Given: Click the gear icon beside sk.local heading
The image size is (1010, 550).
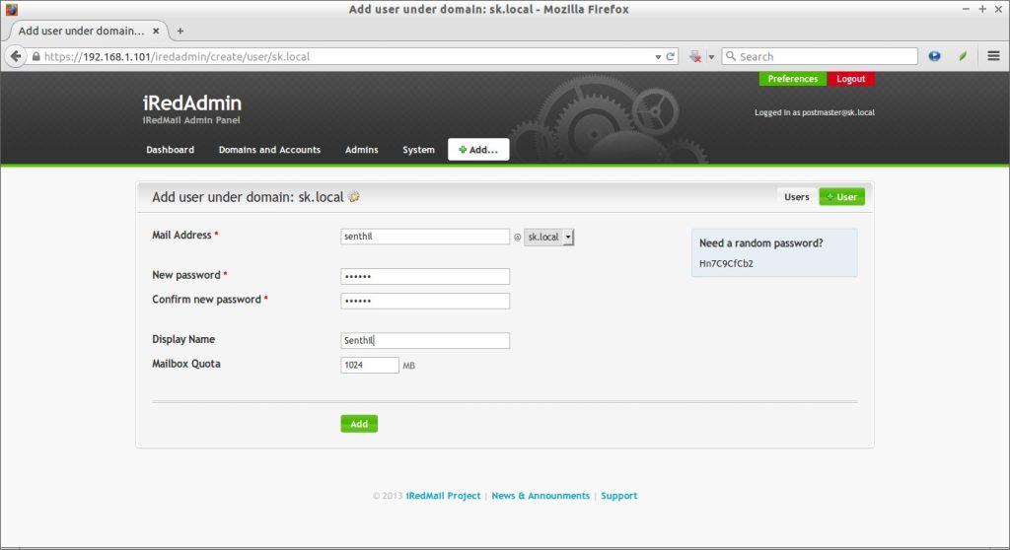Looking at the screenshot, I should 354,197.
